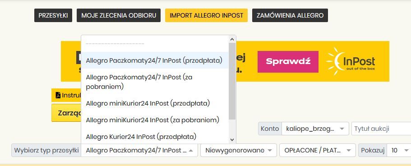Click the PDF icon on Instrukcja button
Image resolution: width=411 pixels, height=166 pixels.
[x=58, y=95]
